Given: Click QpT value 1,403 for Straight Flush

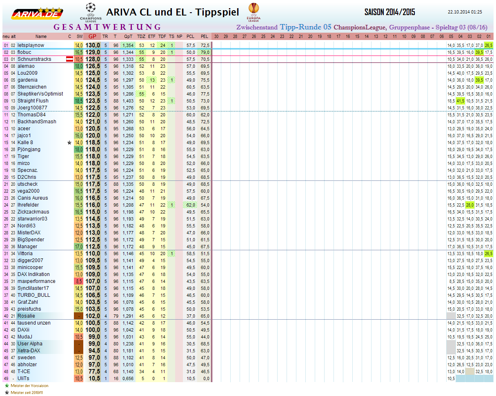Looking at the screenshot, I should coord(128,101).
